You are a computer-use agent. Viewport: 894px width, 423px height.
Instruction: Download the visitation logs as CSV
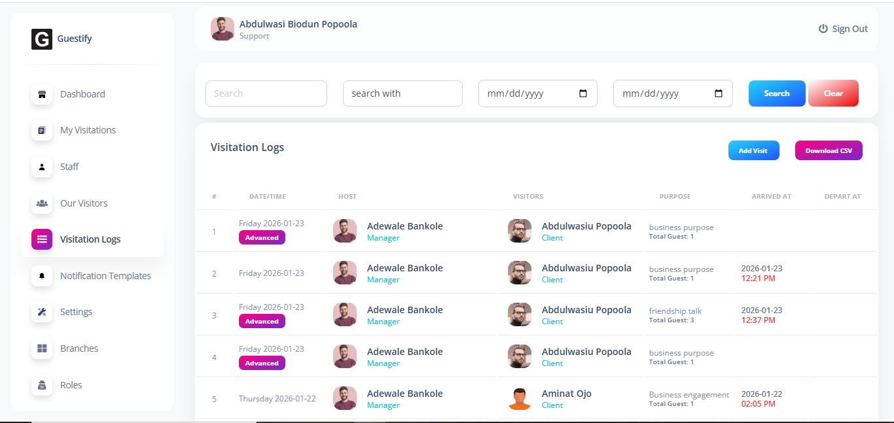(x=829, y=150)
